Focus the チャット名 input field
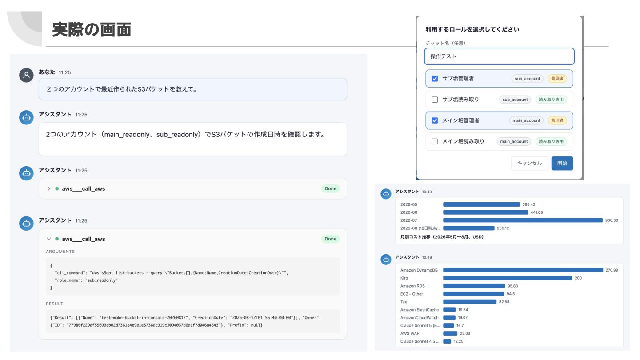The image size is (640, 360). (499, 56)
